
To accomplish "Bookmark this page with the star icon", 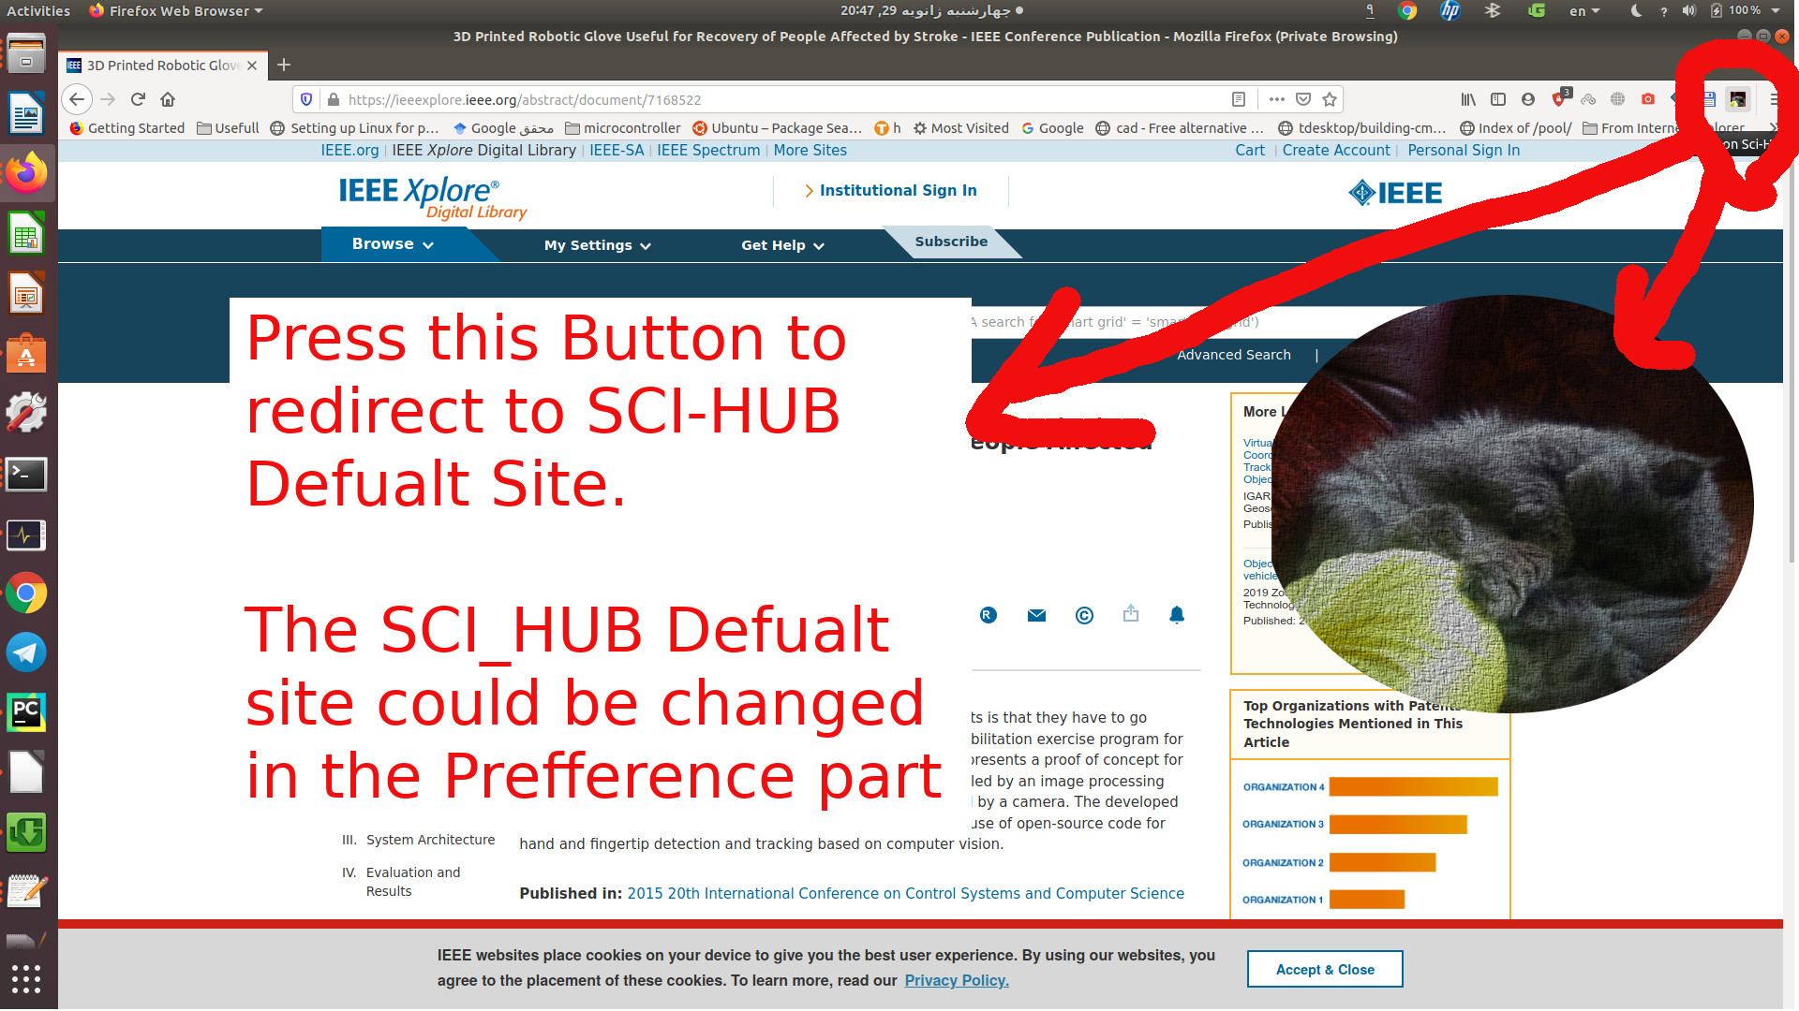I will pos(1329,99).
